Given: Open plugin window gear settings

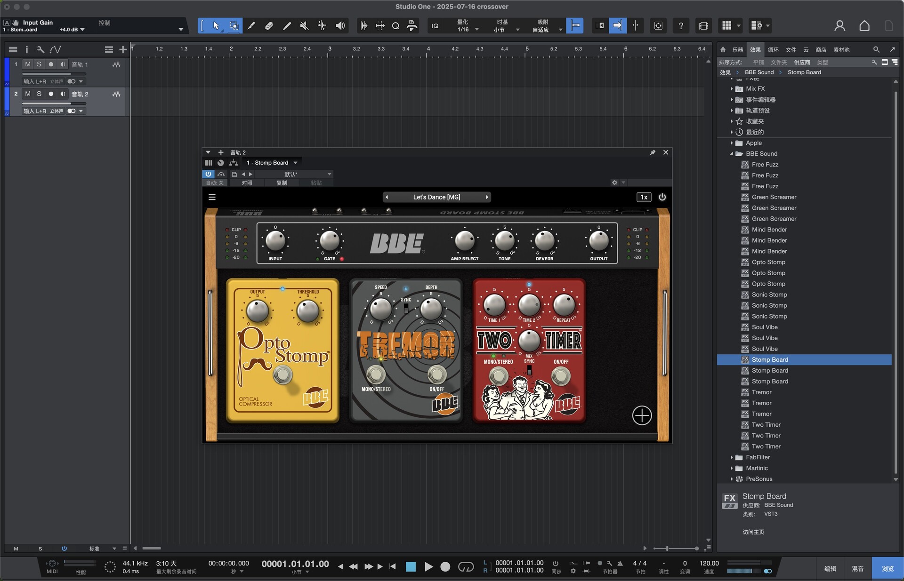Looking at the screenshot, I should click(x=614, y=183).
